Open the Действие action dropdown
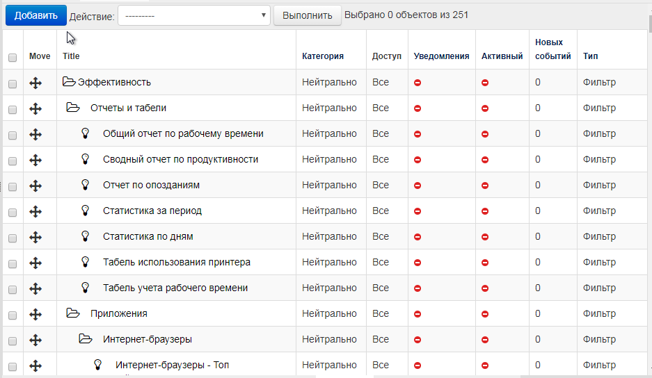 (x=194, y=15)
